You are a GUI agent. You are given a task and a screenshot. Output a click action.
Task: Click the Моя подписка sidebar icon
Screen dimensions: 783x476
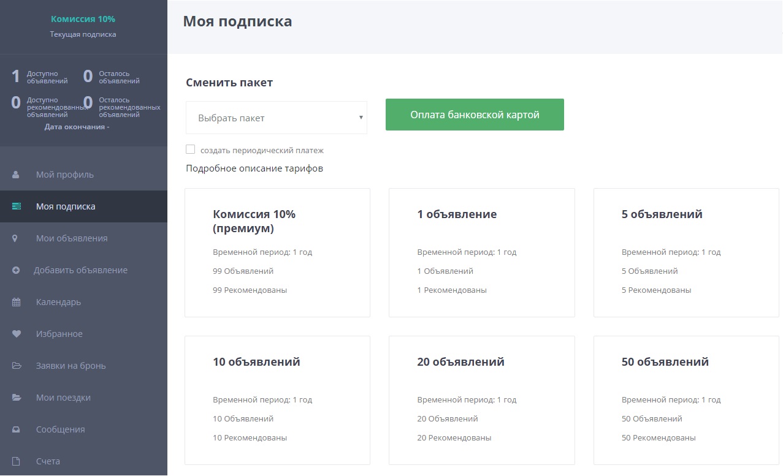(x=17, y=206)
